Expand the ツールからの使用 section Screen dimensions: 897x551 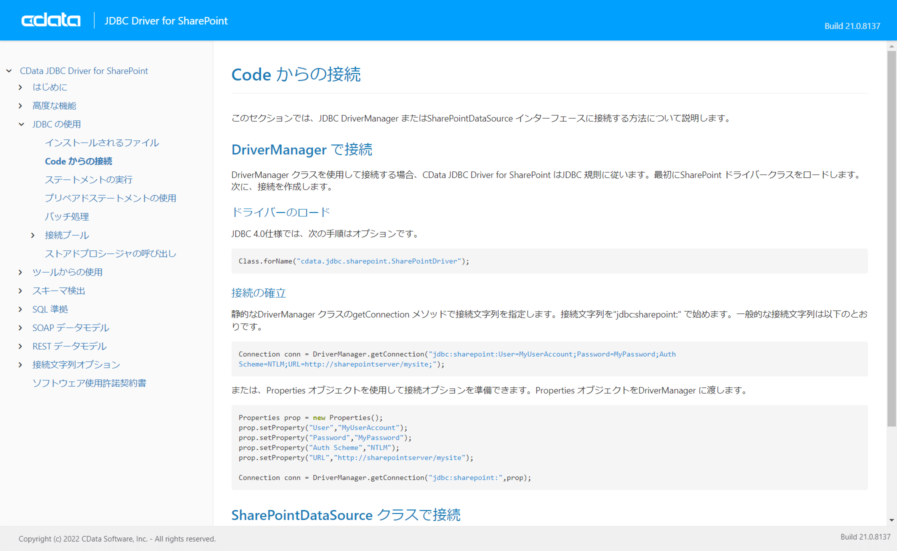coord(20,272)
